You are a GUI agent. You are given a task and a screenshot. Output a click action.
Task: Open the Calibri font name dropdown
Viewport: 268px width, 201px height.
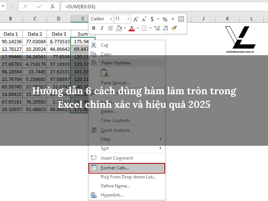(110, 19)
